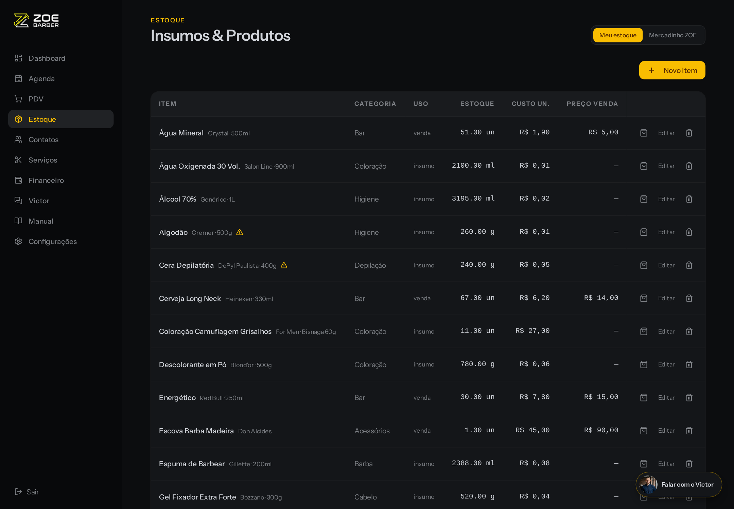Click the ZOE Barber logo
This screenshot has height=509, width=734.
coord(36,20)
